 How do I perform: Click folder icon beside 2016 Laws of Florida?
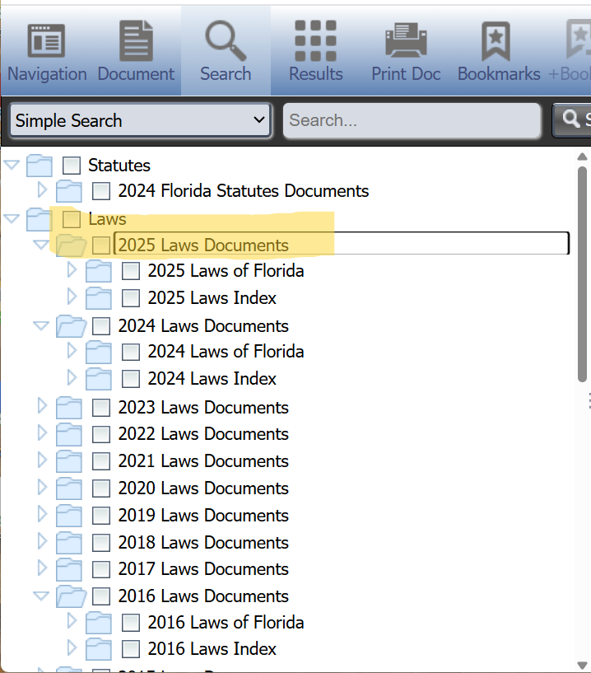click(x=98, y=623)
